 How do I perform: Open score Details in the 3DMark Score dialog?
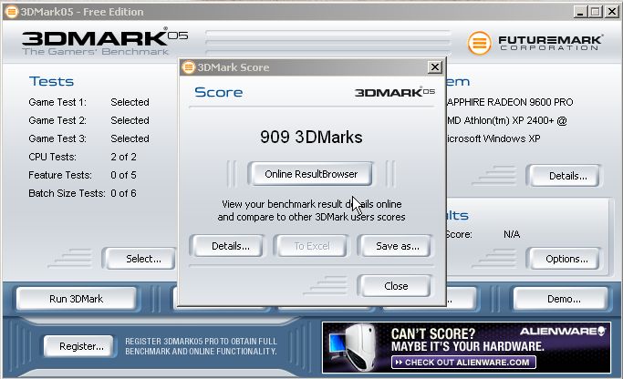[x=227, y=246]
